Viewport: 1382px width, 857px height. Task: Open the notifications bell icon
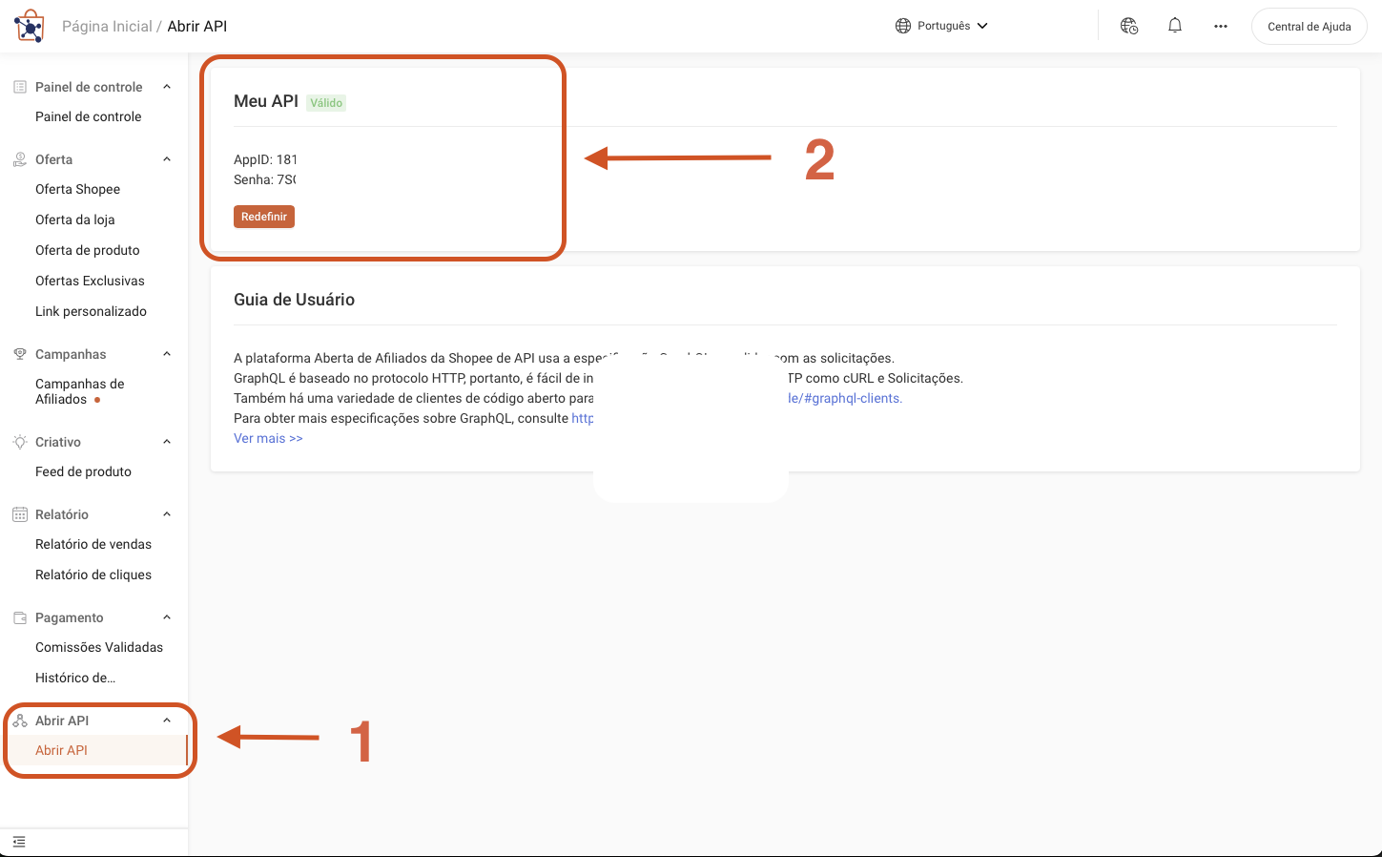[1175, 26]
